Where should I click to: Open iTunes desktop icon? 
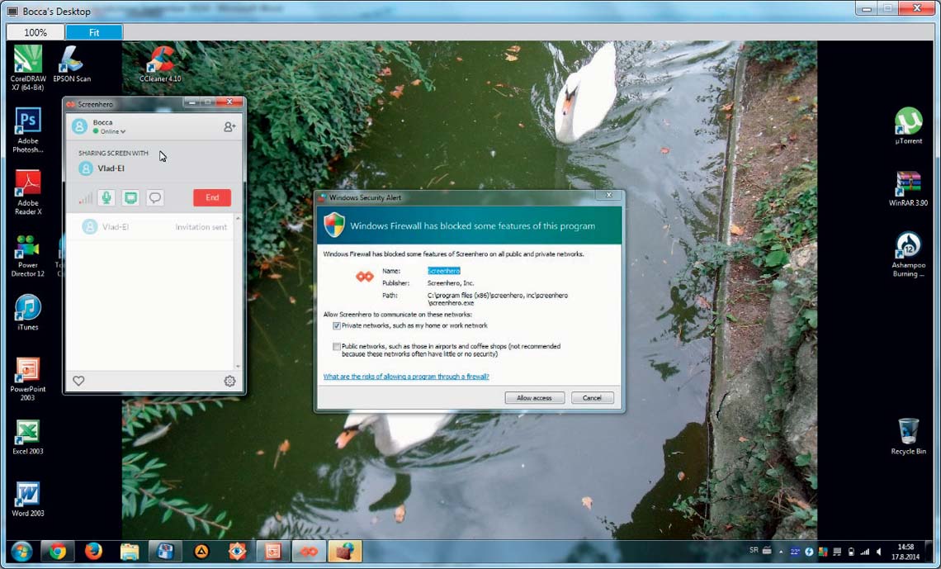pos(28,313)
